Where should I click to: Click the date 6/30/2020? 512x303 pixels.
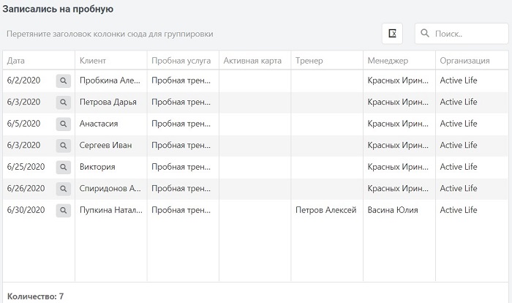(26, 210)
